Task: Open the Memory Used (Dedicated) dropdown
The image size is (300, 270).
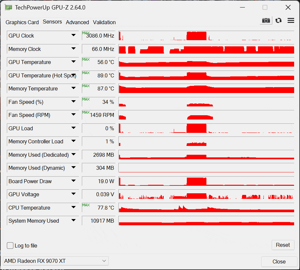Action: tap(73, 154)
